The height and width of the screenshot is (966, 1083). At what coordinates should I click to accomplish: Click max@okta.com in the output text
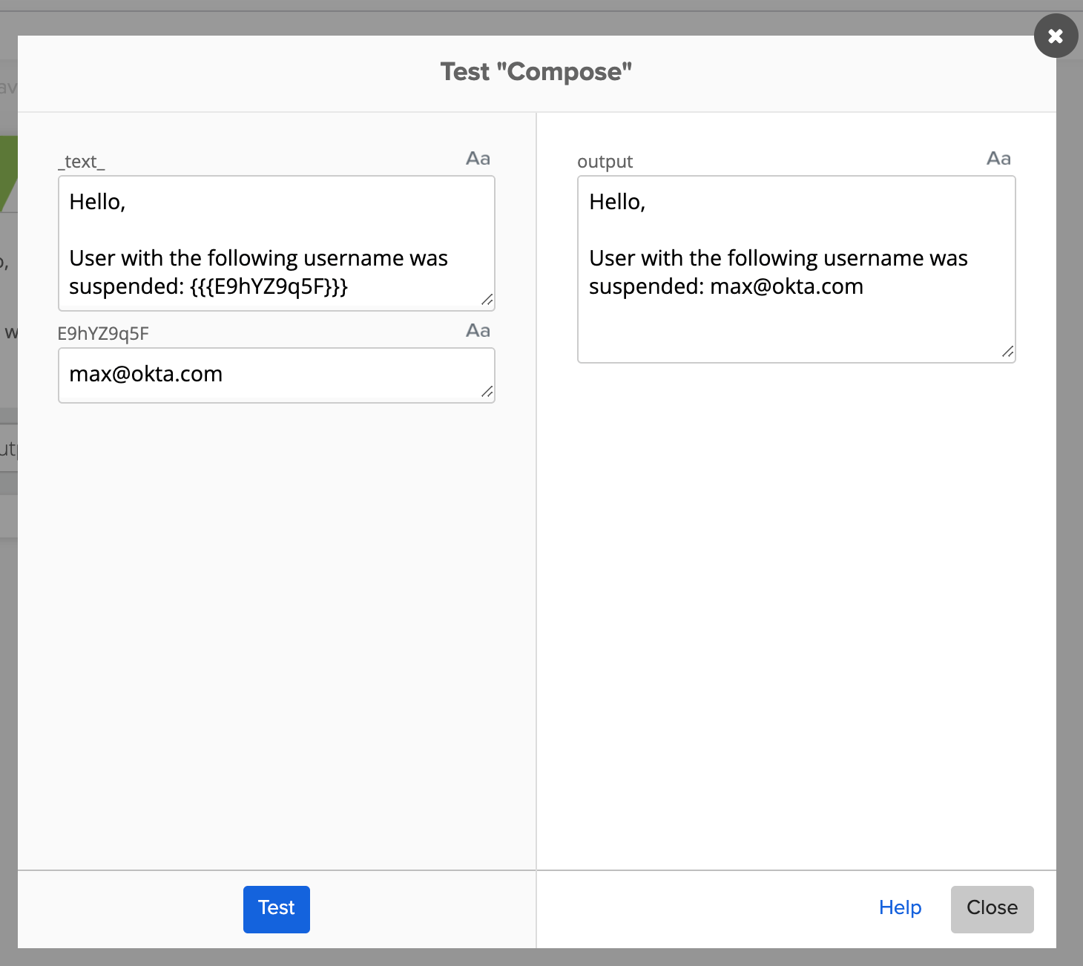point(786,286)
